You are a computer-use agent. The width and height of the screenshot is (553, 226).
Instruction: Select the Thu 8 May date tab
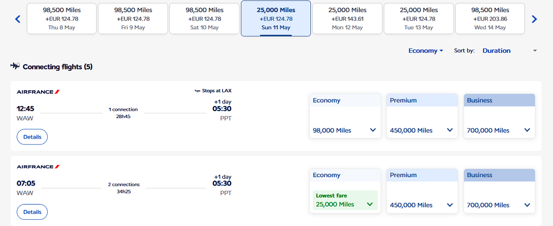[x=61, y=19]
